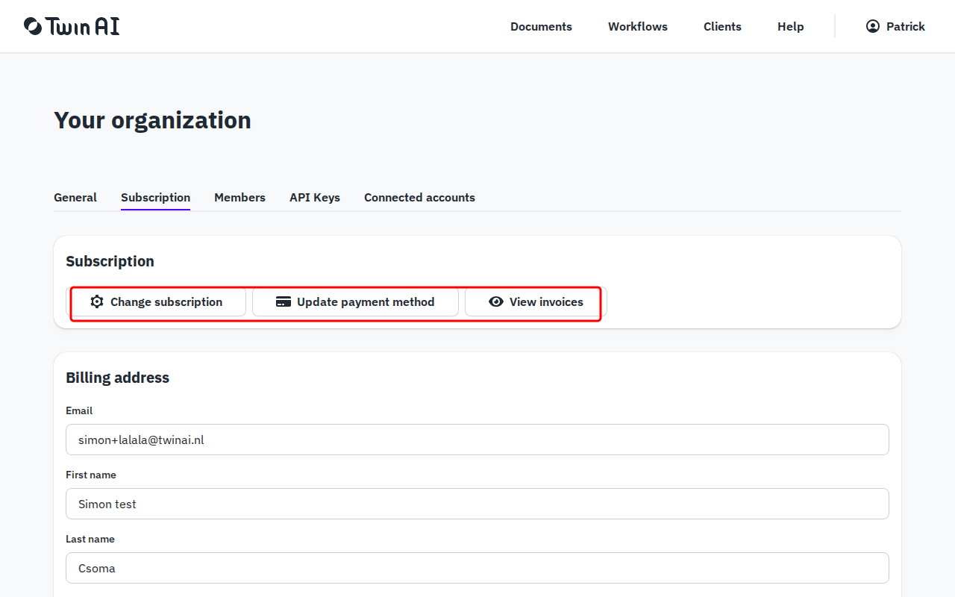Open the Members tab

(x=239, y=197)
